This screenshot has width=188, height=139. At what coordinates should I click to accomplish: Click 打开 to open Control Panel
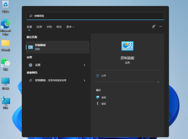pyautogui.click(x=104, y=76)
